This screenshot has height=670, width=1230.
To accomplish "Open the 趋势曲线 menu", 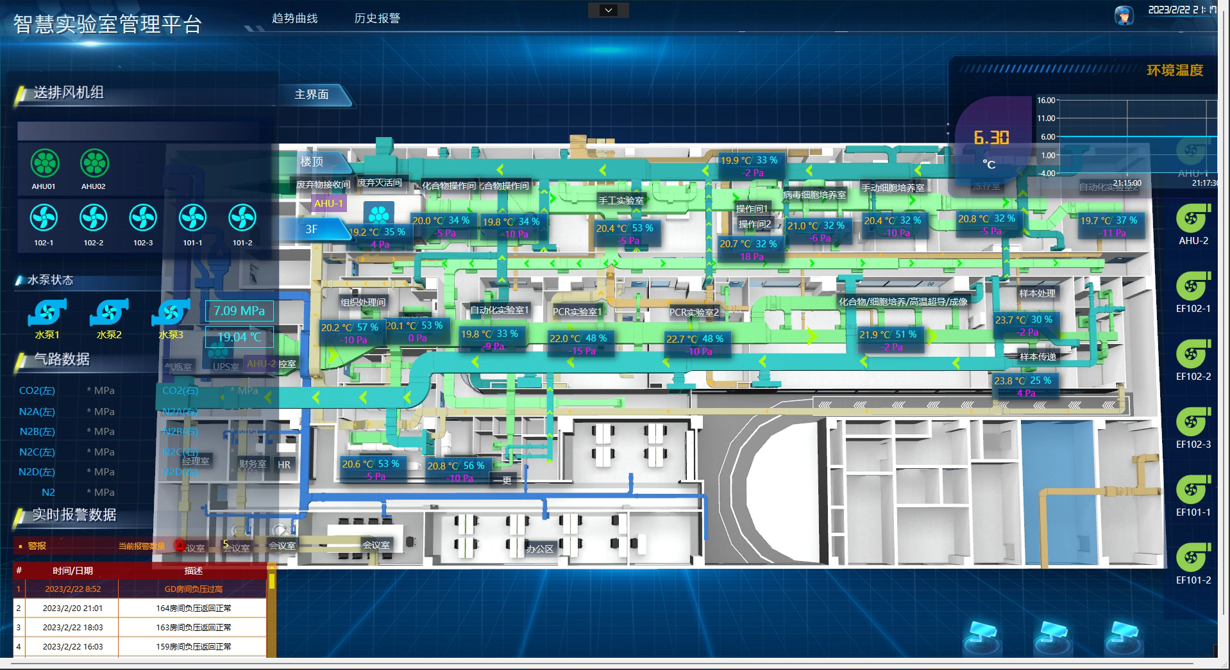I will [294, 19].
